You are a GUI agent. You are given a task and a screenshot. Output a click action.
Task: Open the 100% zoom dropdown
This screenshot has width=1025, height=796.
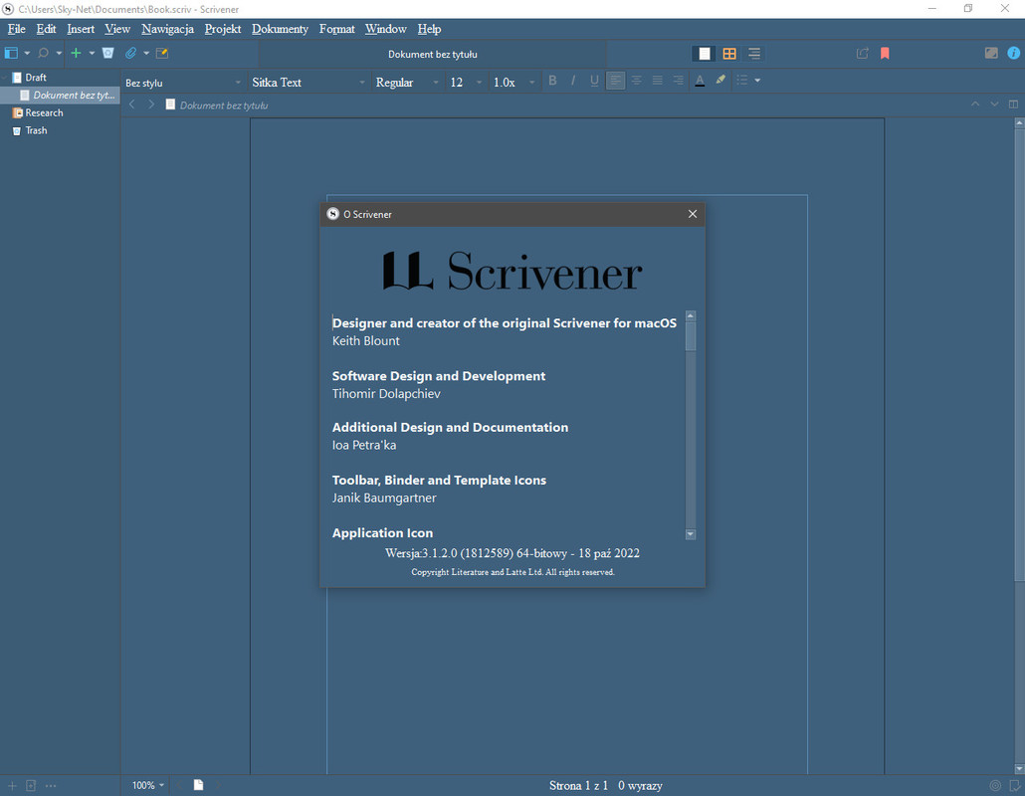pyautogui.click(x=147, y=785)
